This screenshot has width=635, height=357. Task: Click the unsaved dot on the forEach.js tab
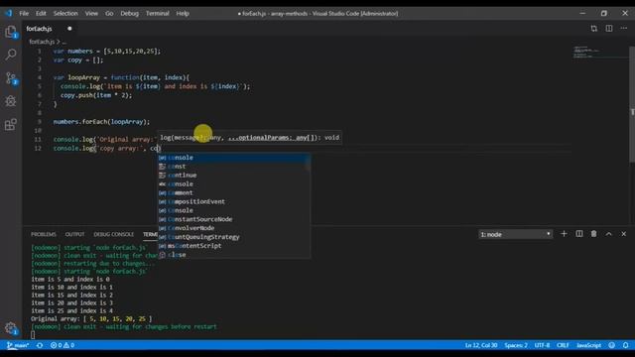[x=69, y=29]
